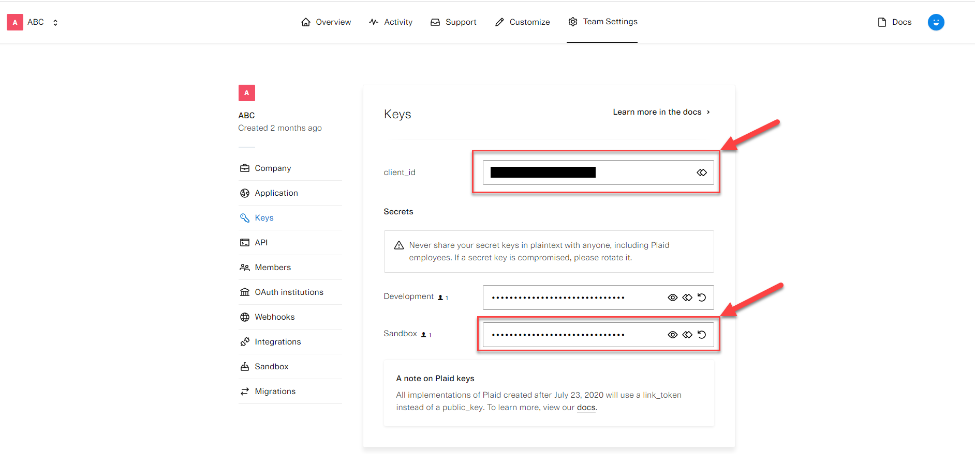Copy the client_id value icon
The height and width of the screenshot is (454, 975).
[x=701, y=173]
